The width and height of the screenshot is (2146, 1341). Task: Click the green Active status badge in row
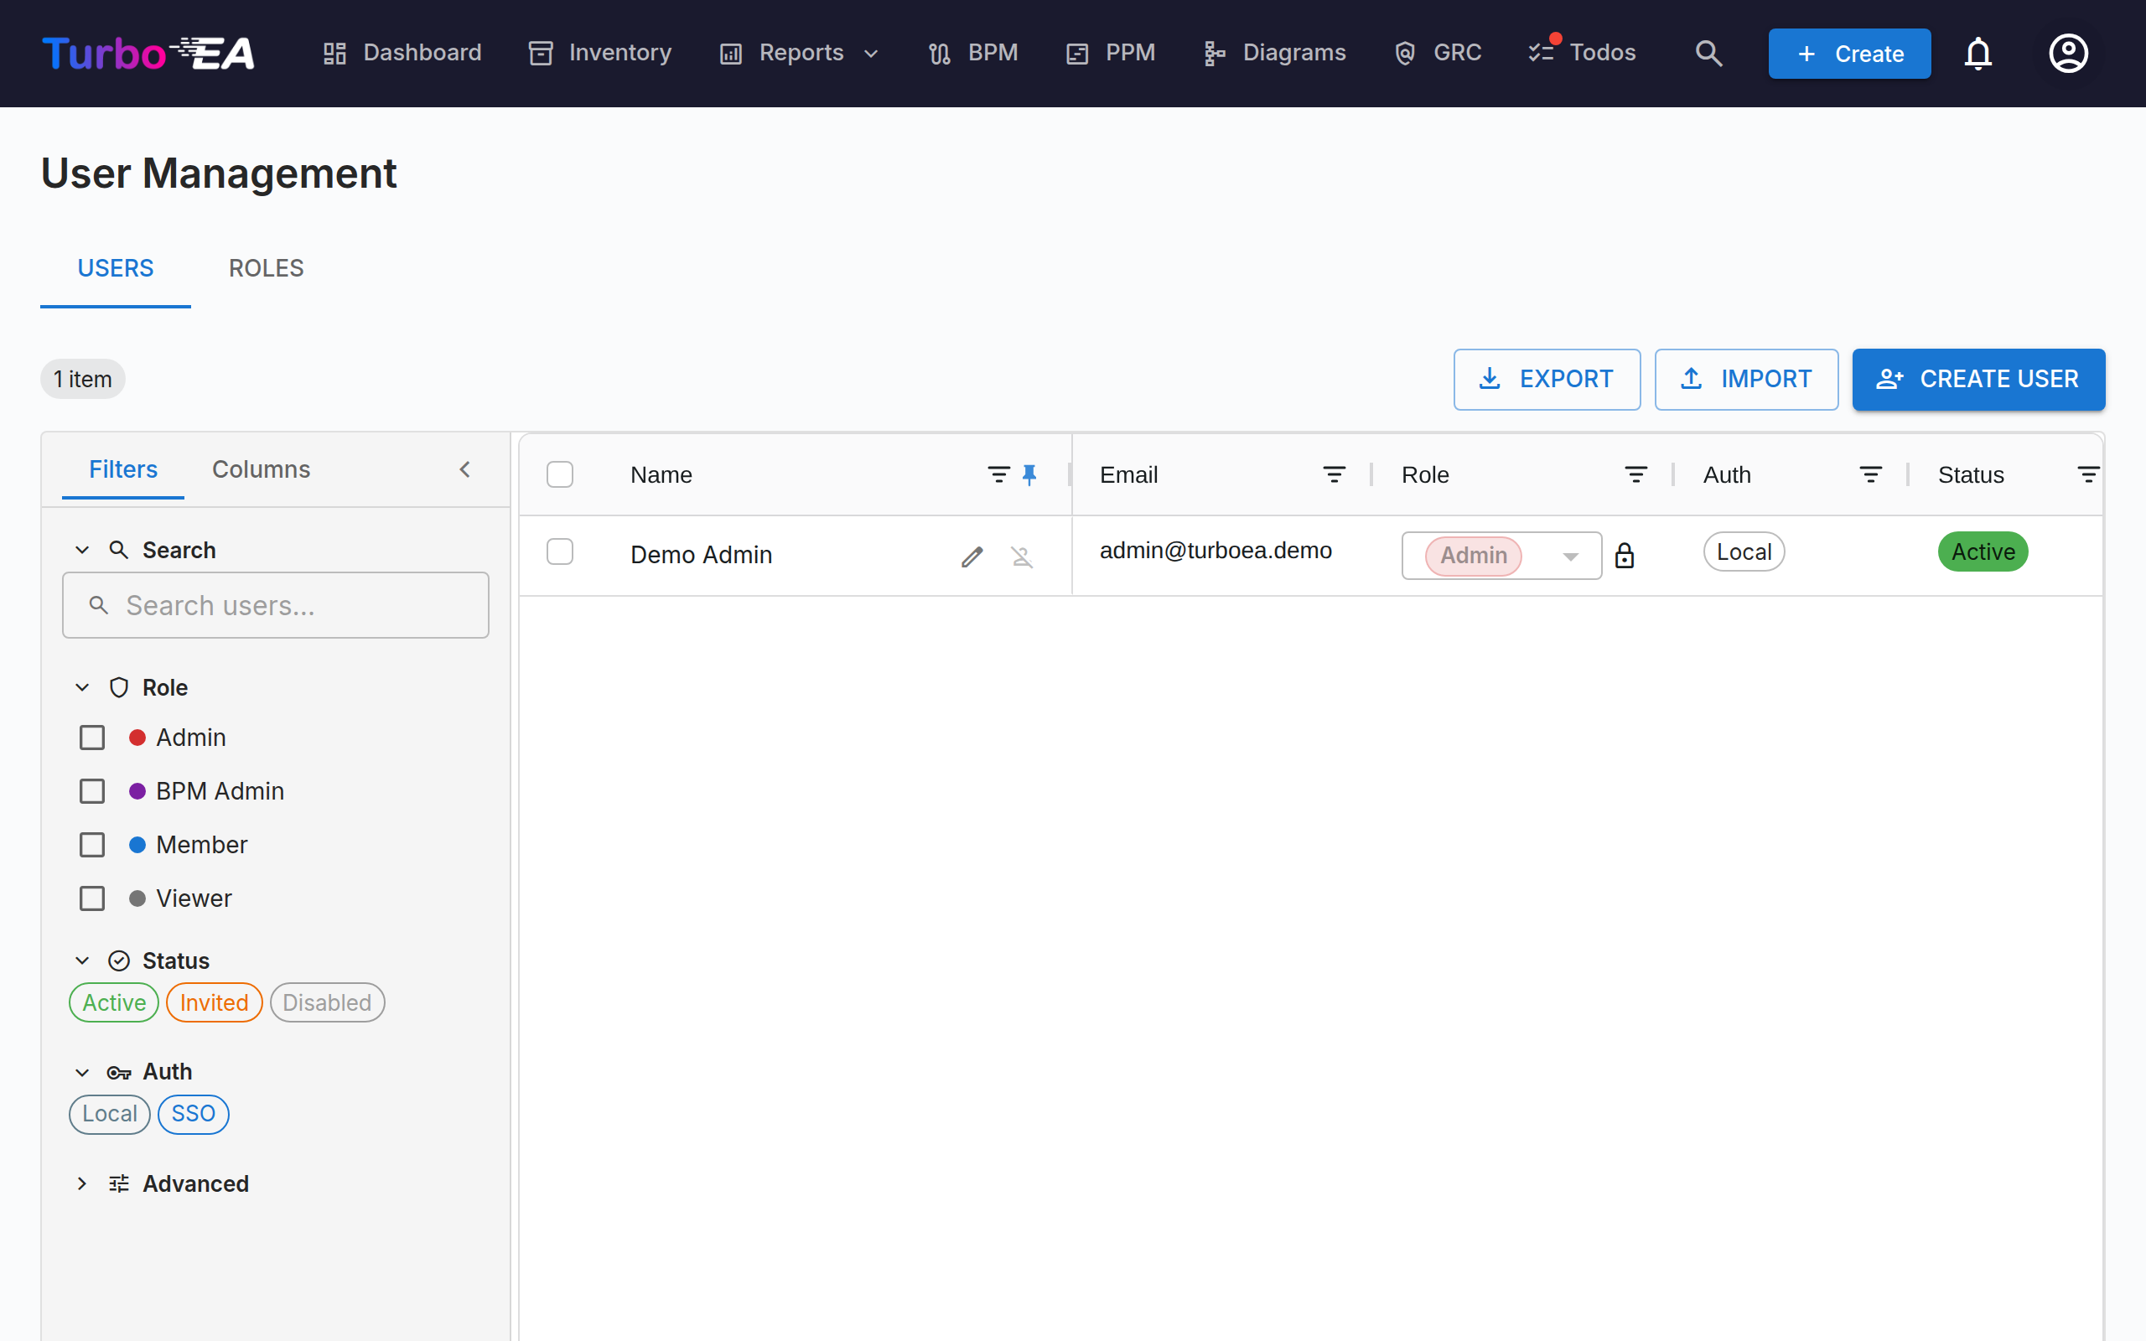[x=1983, y=551]
